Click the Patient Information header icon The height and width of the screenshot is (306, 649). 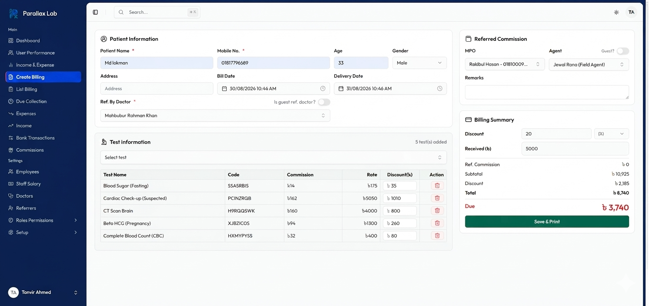coord(104,39)
